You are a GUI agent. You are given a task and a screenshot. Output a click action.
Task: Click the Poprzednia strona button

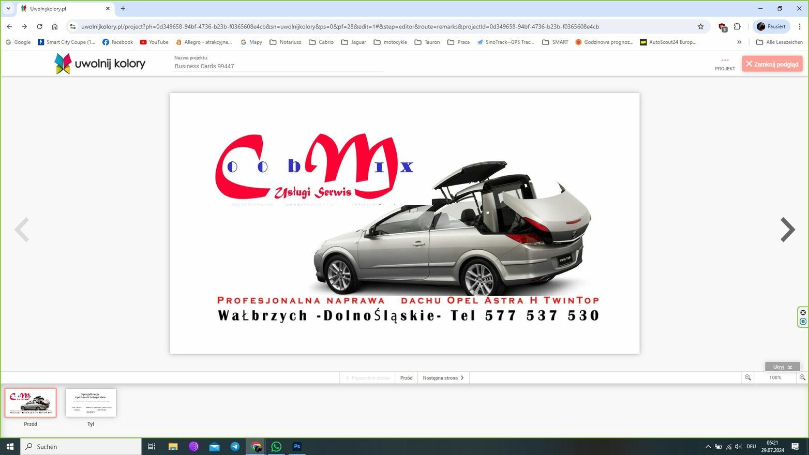(367, 378)
